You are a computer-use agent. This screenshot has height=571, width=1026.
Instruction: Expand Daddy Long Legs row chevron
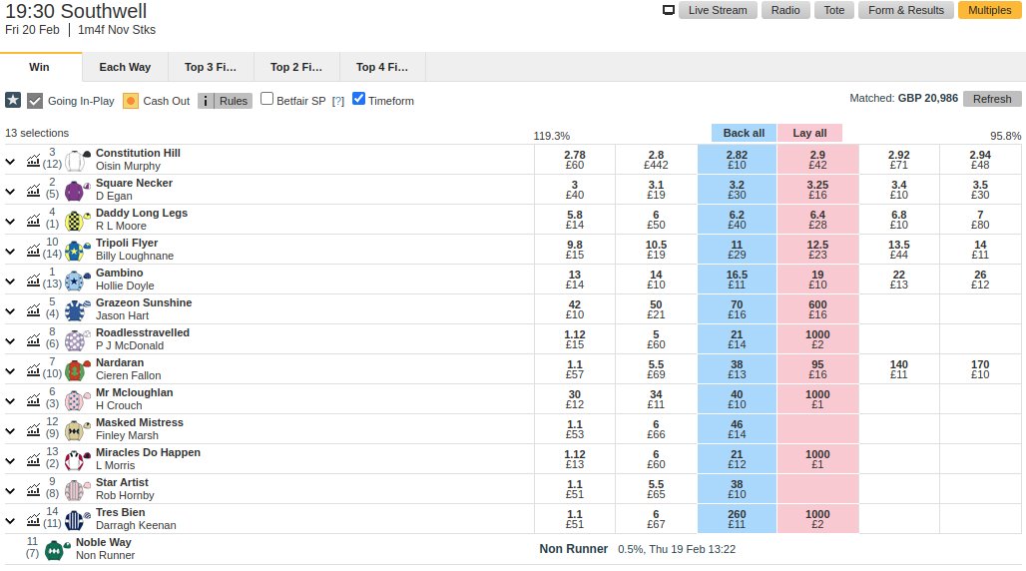[x=10, y=222]
